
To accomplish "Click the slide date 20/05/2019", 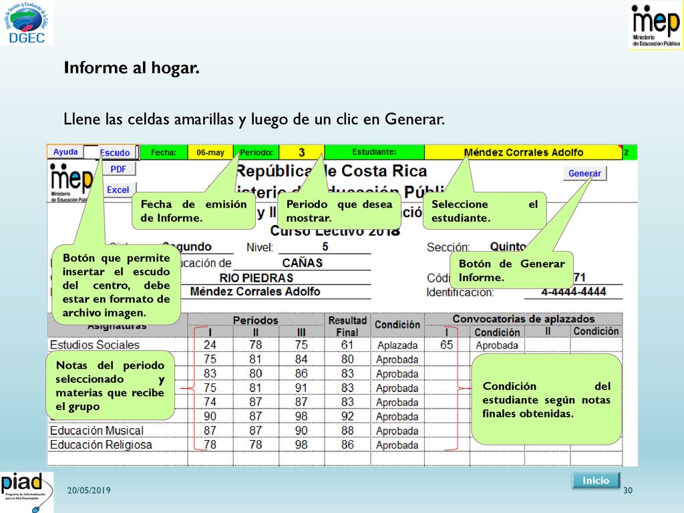I will (89, 490).
